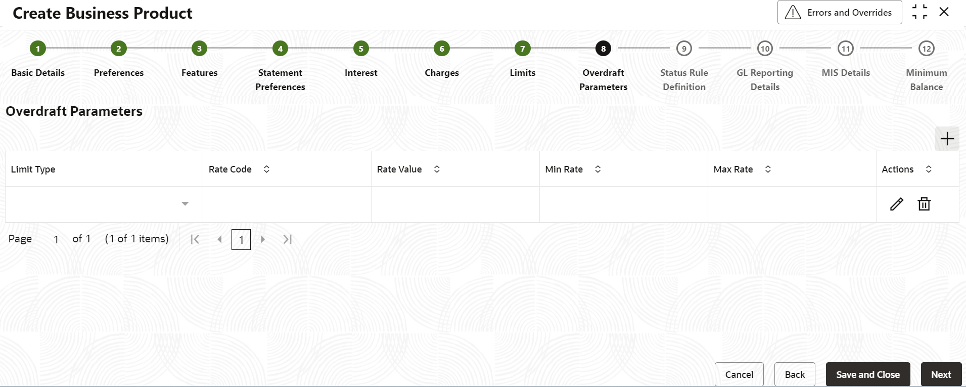Go to Basic Details step
The height and width of the screenshot is (387, 966).
click(x=38, y=49)
